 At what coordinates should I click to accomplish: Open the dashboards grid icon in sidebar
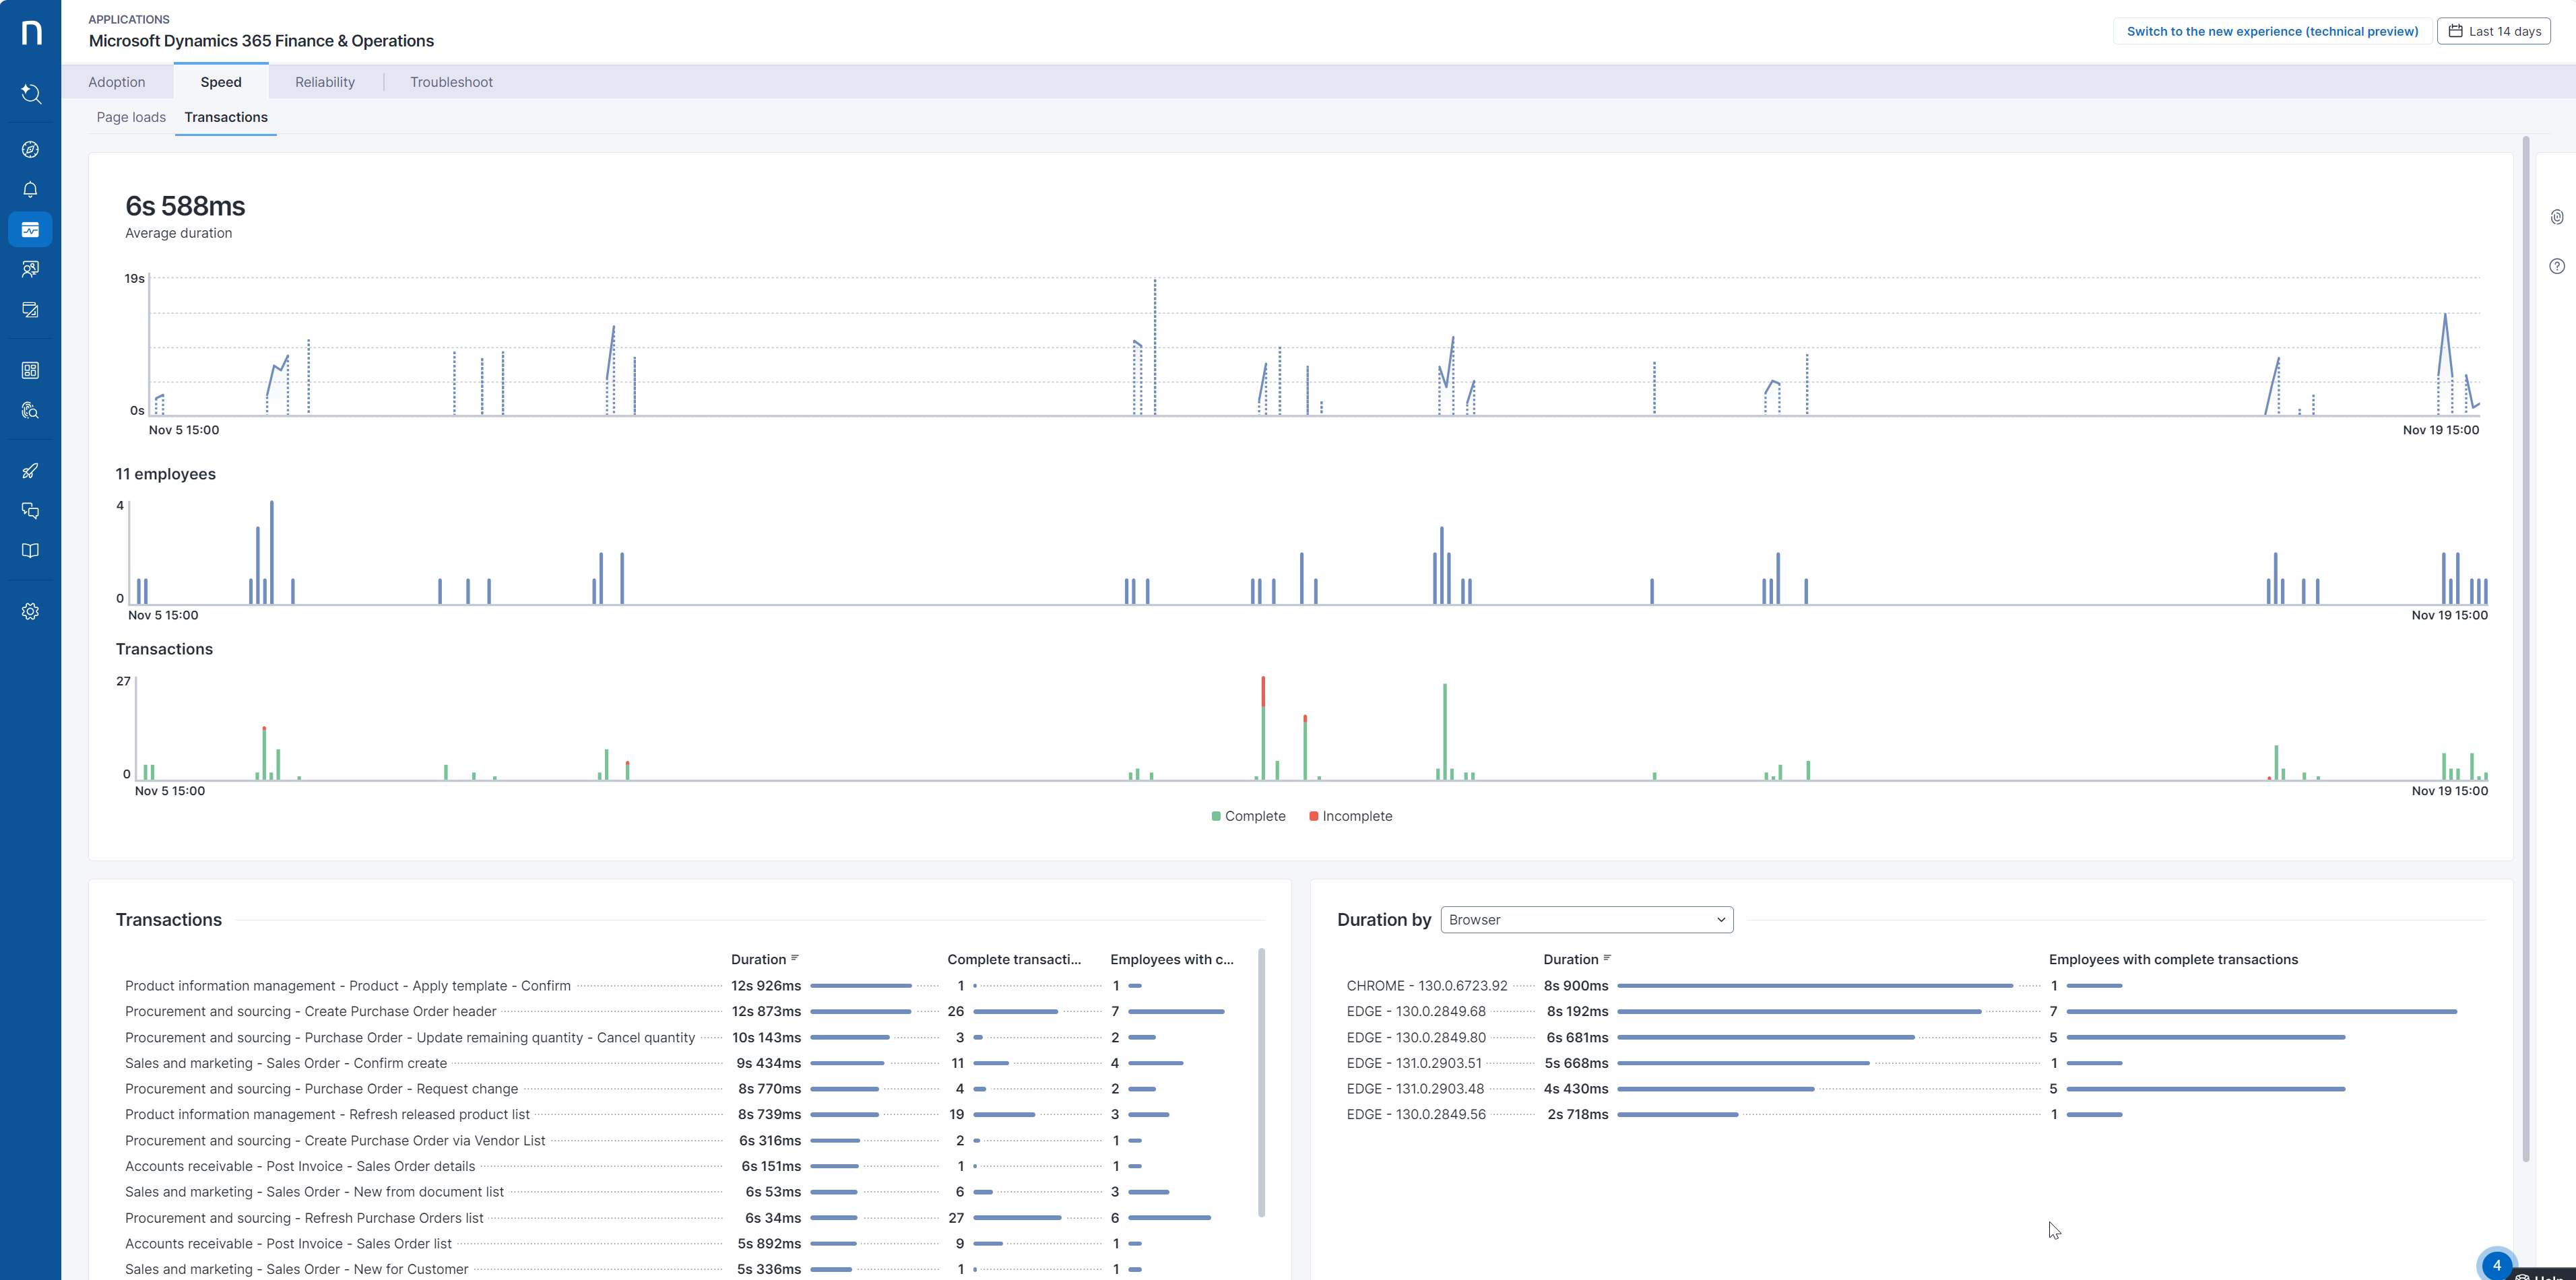(x=30, y=371)
